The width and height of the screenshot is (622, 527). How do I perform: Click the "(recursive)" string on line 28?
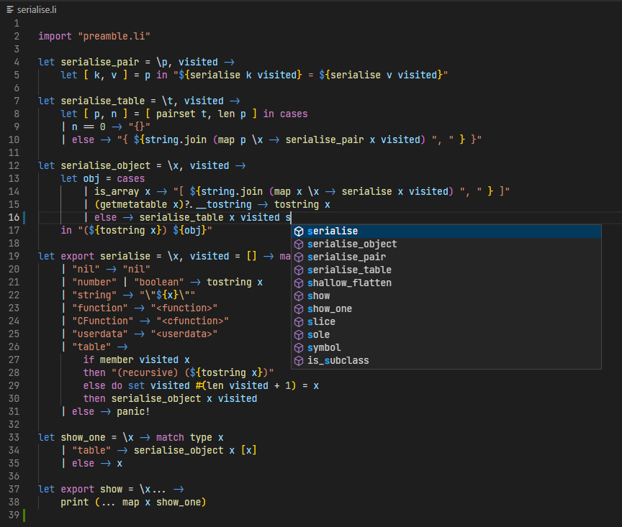145,373
